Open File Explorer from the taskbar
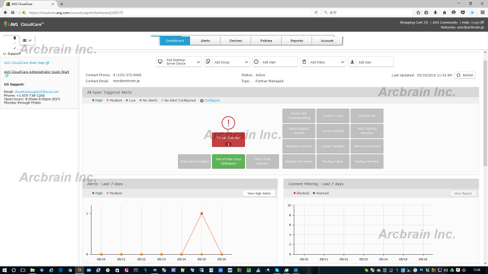The width and height of the screenshot is (488, 274). (x=33, y=270)
